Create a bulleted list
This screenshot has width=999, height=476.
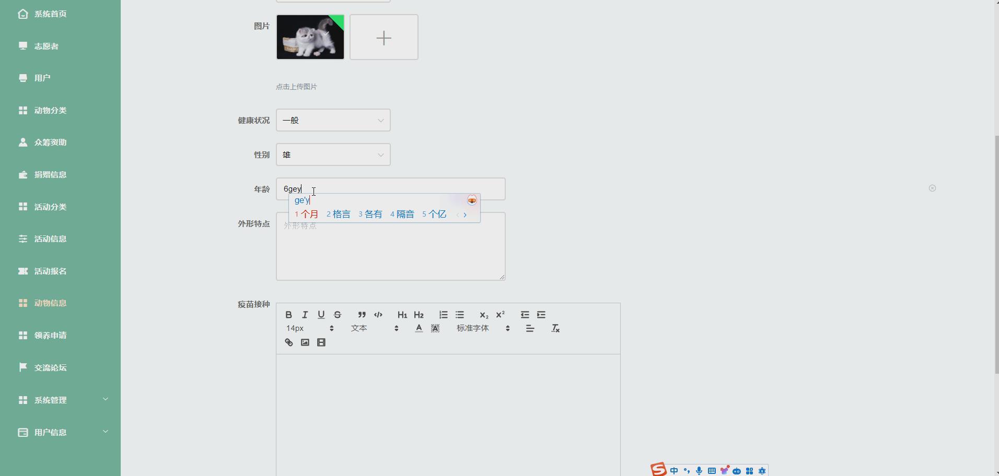pos(460,315)
